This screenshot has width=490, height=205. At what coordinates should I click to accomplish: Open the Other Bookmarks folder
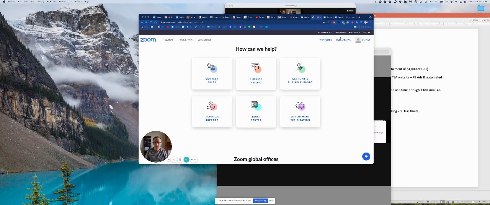pos(363,27)
